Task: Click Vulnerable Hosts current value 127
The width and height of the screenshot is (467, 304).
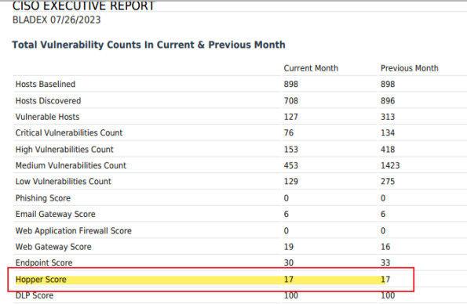Action: pyautogui.click(x=291, y=117)
